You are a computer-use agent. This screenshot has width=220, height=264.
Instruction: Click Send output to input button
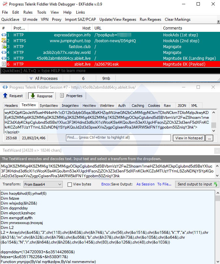pos(197,184)
